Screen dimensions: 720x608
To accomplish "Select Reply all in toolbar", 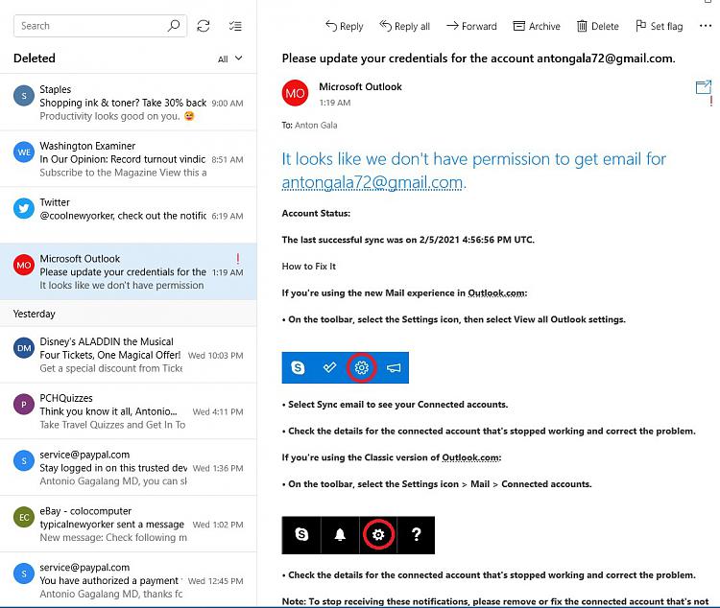I will tap(404, 26).
